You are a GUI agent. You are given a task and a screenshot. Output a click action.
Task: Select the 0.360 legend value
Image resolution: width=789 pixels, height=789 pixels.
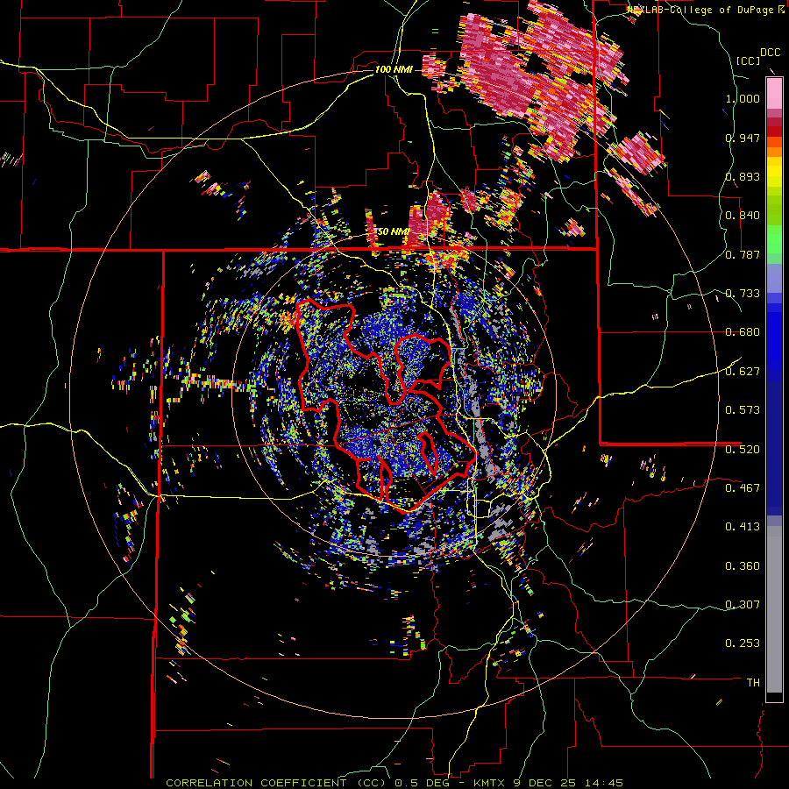point(743,566)
